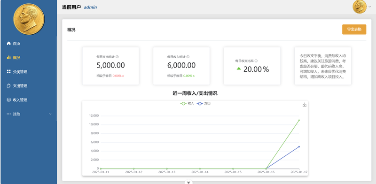The image size is (376, 184).
Task: Click the 每日支出统计 card label
Action: [105, 57]
